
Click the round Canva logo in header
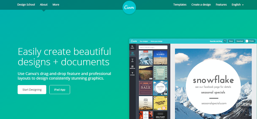point(130,8)
